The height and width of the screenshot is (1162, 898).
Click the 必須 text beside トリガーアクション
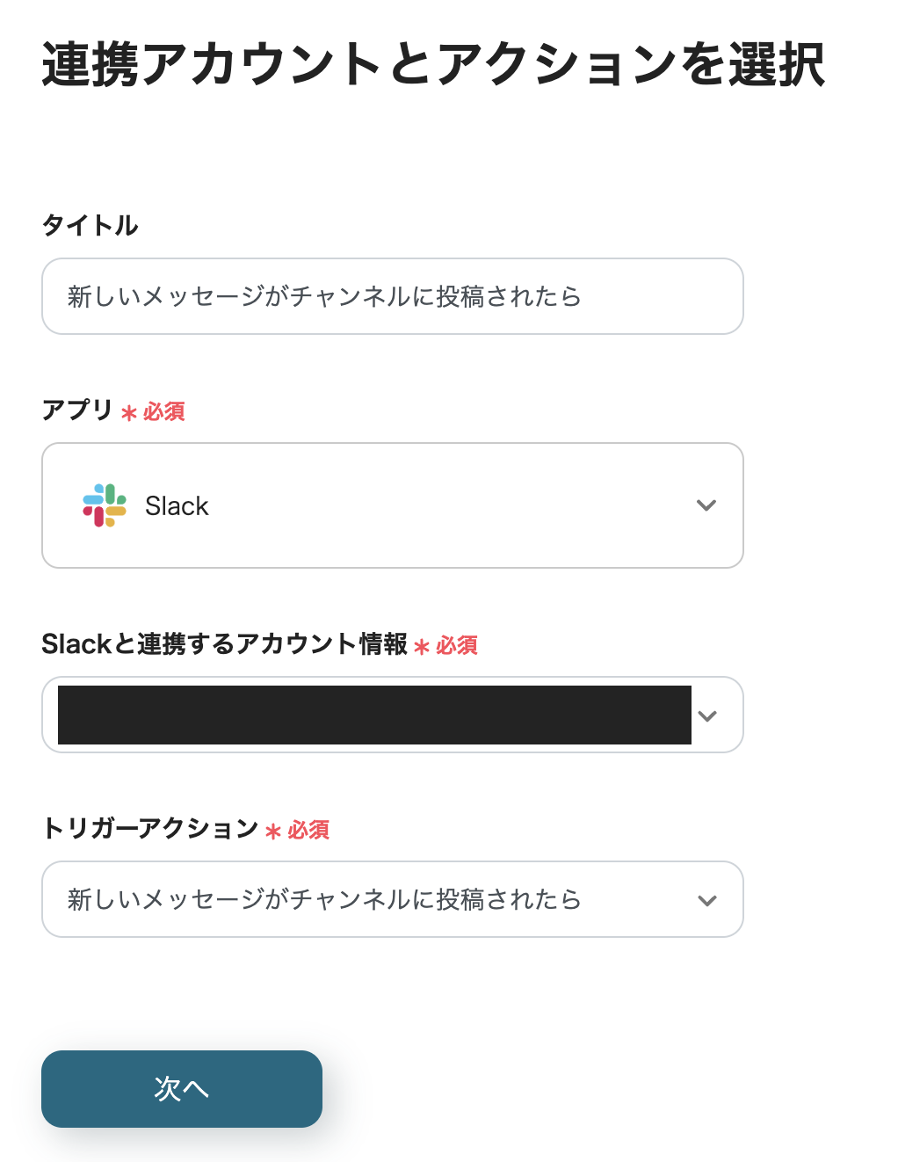point(308,830)
